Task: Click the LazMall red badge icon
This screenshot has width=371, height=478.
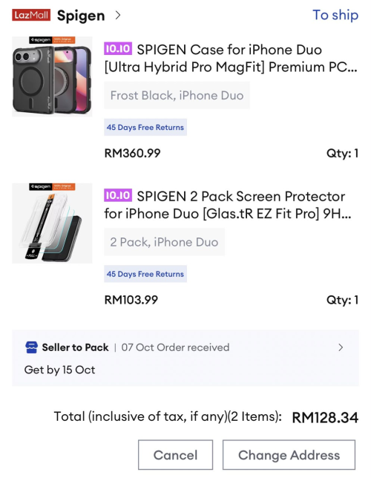Action: pyautogui.click(x=31, y=15)
